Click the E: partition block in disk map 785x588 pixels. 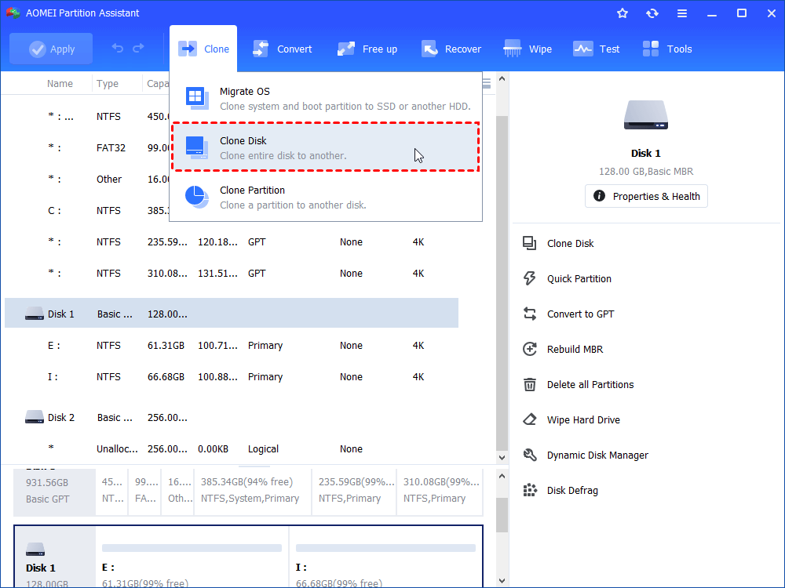(x=192, y=557)
